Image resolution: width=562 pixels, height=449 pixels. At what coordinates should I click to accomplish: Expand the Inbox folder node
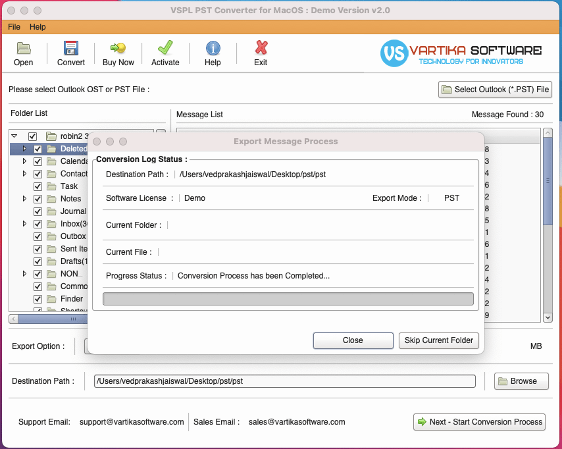point(24,223)
